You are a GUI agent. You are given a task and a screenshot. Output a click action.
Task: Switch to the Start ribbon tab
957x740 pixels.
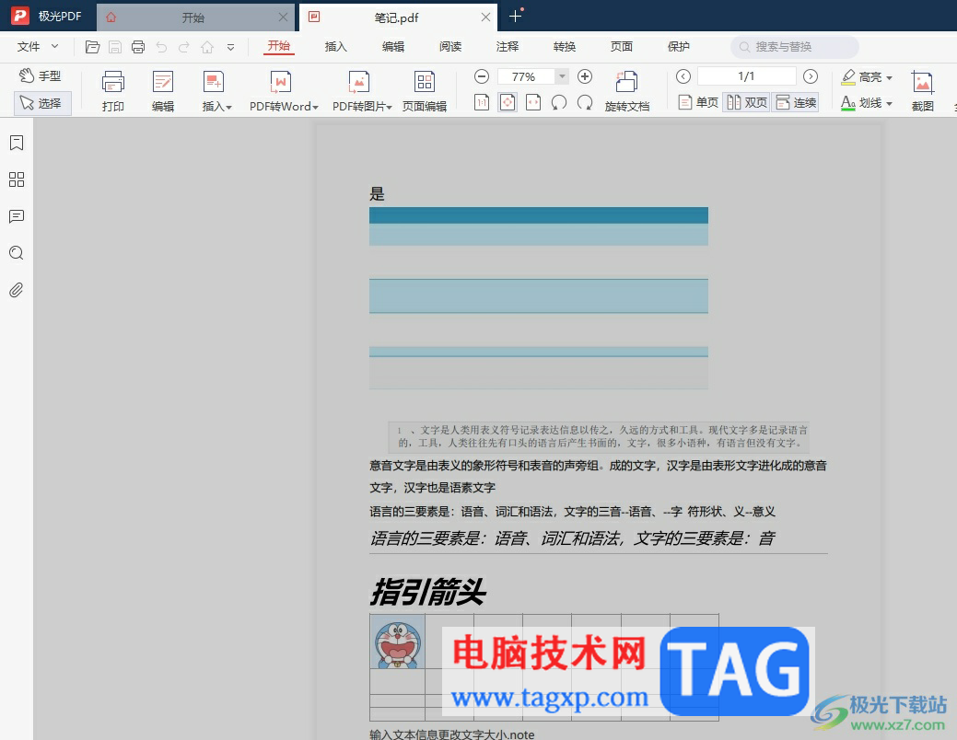[279, 46]
